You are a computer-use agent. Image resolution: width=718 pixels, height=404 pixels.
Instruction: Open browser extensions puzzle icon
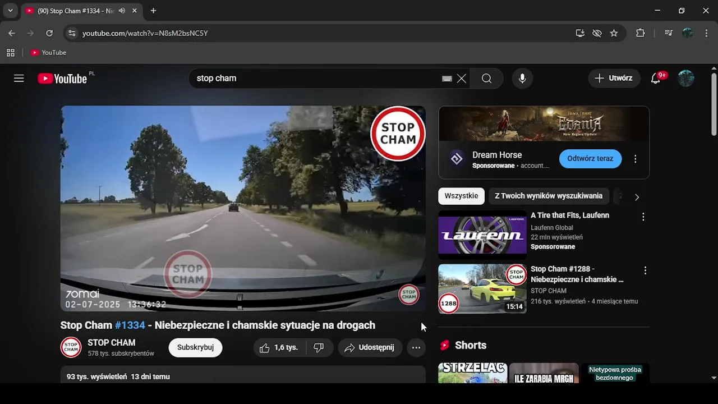click(641, 33)
